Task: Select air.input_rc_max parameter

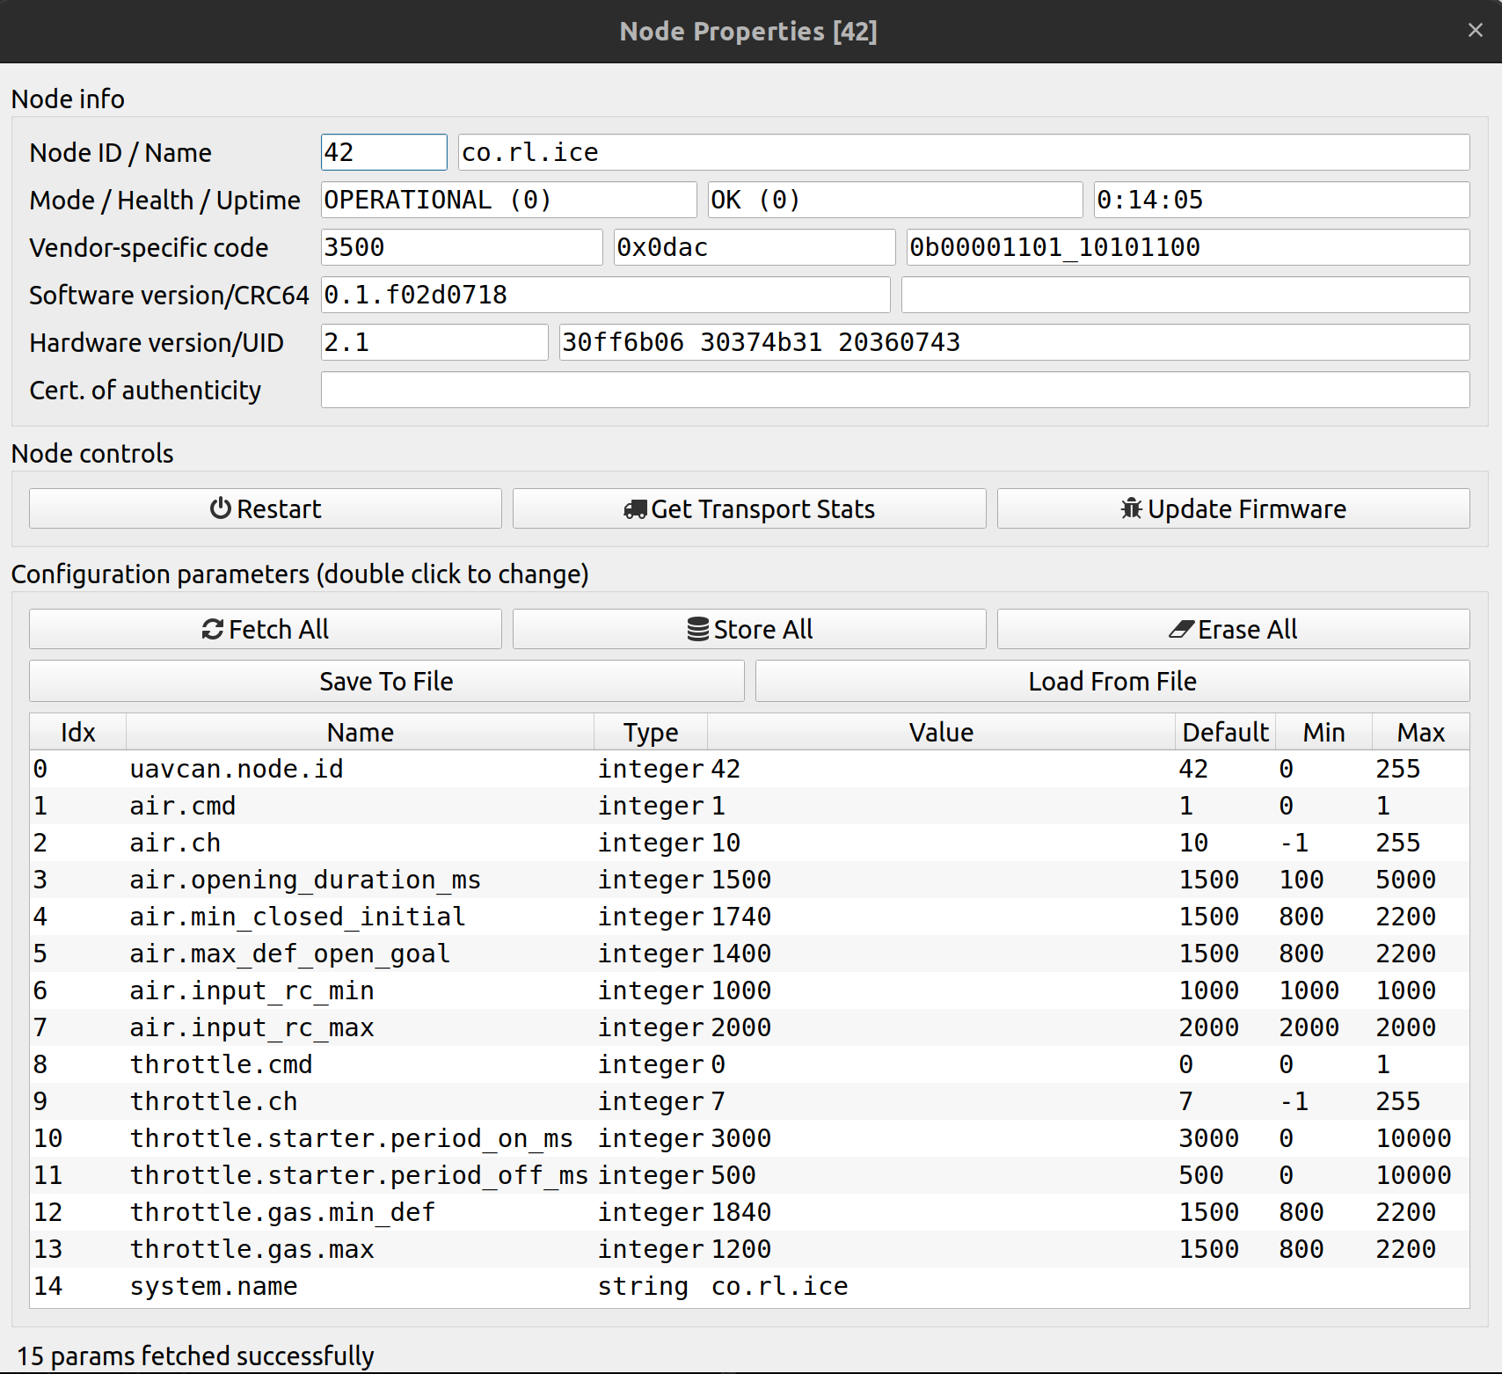Action: 252,1027
